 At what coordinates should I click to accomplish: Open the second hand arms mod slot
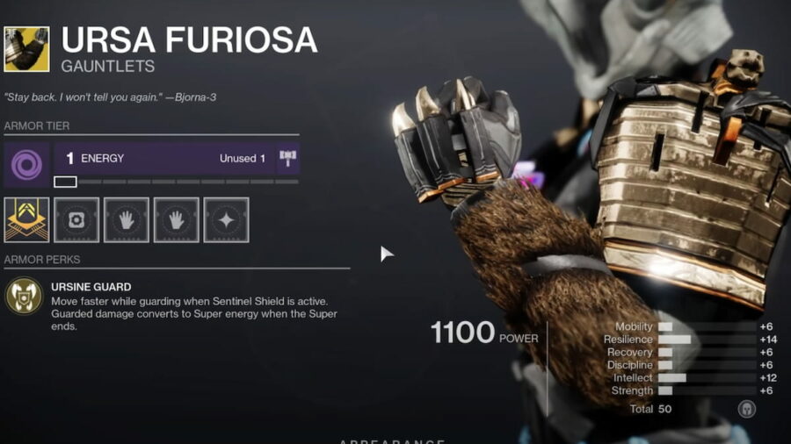point(177,220)
